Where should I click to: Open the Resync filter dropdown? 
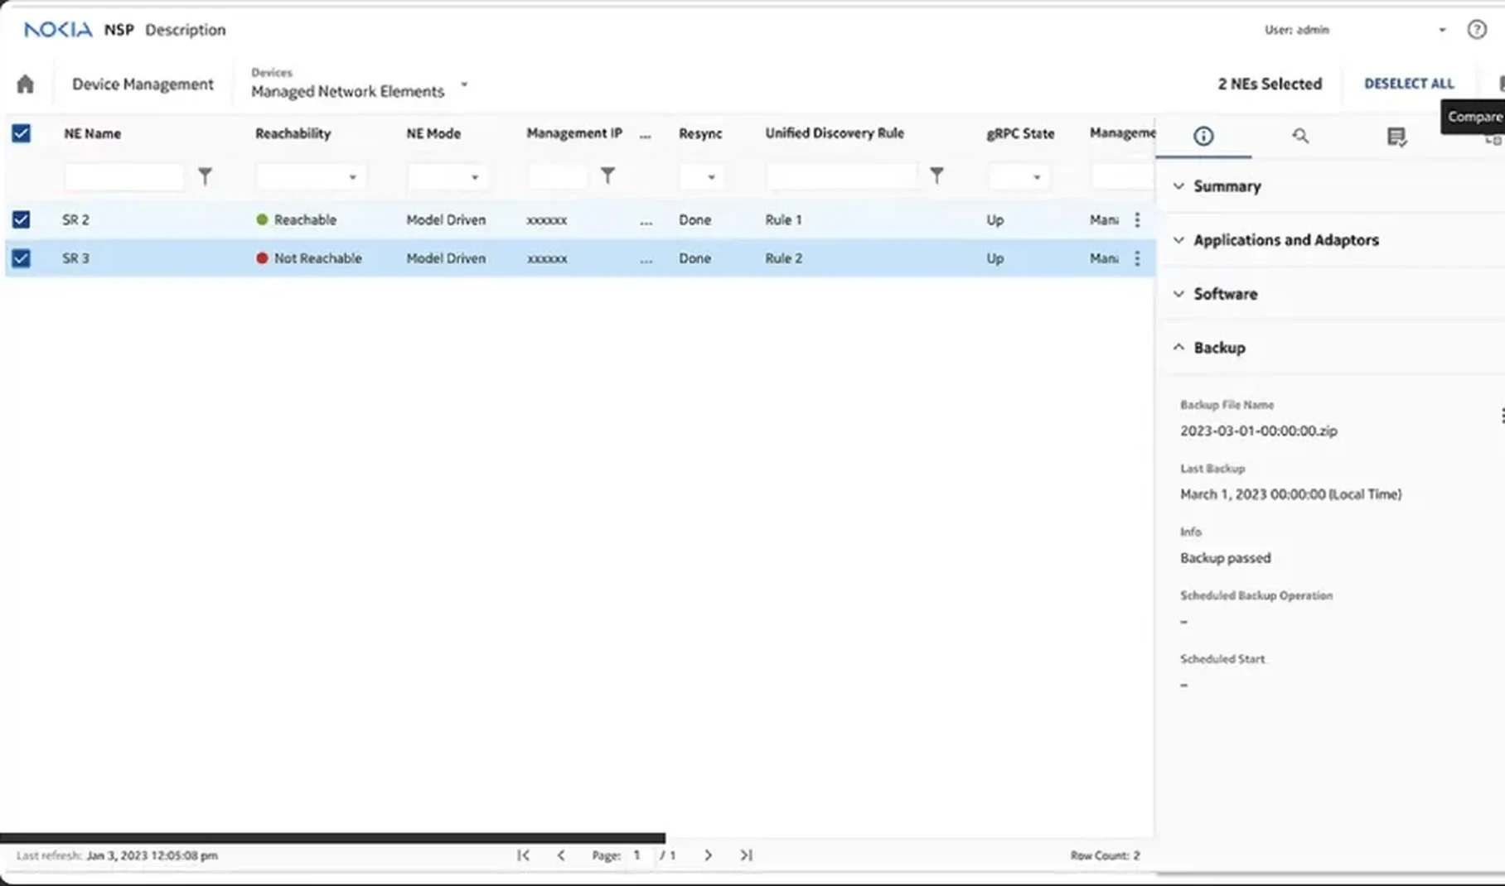[701, 176]
